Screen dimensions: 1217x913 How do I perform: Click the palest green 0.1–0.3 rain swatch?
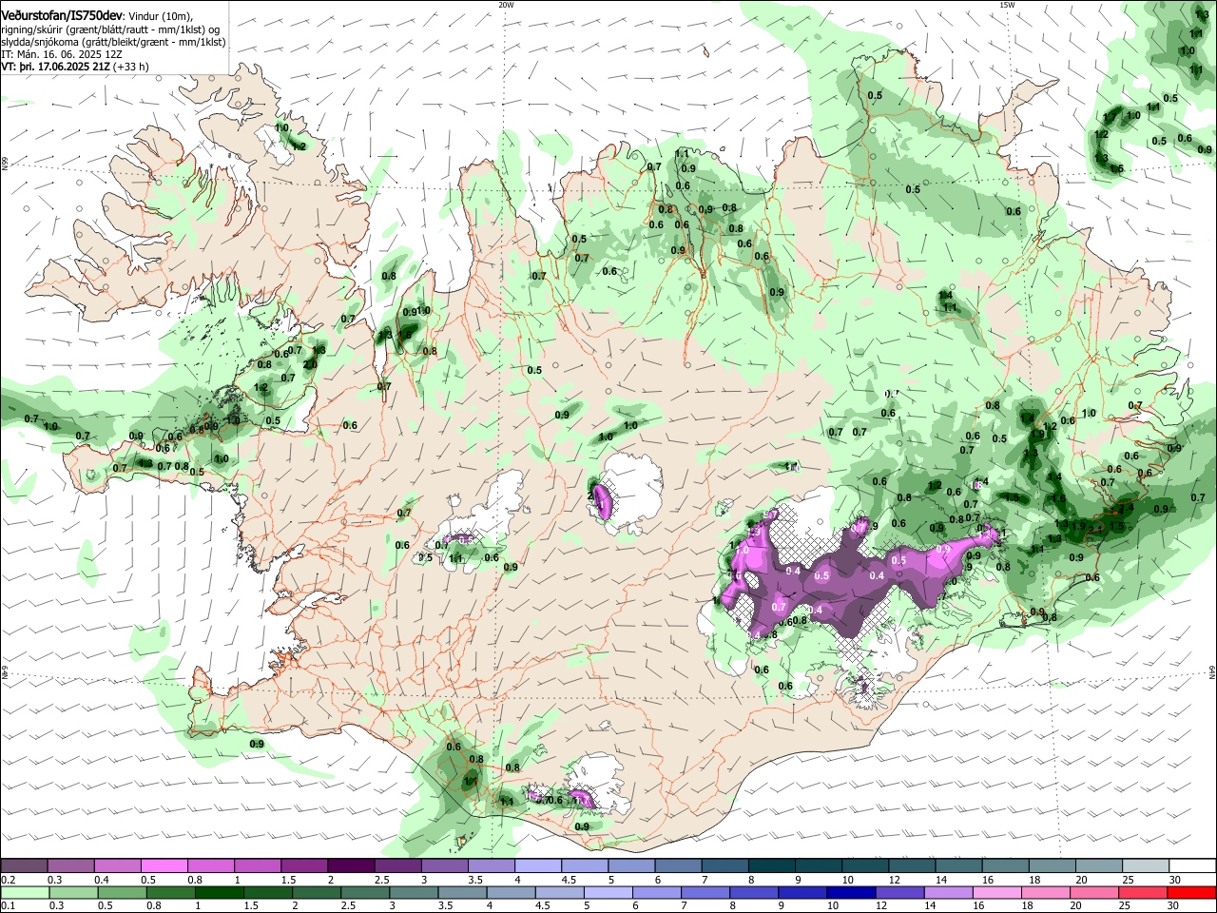click(x=24, y=892)
